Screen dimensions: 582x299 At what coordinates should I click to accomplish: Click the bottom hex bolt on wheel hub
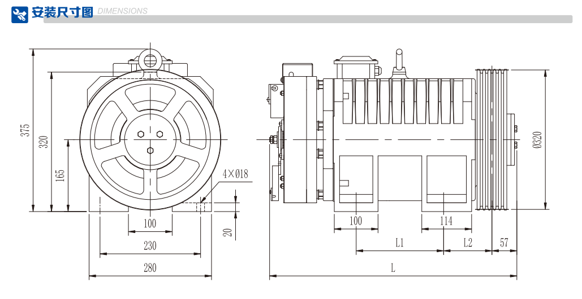[x=150, y=151]
